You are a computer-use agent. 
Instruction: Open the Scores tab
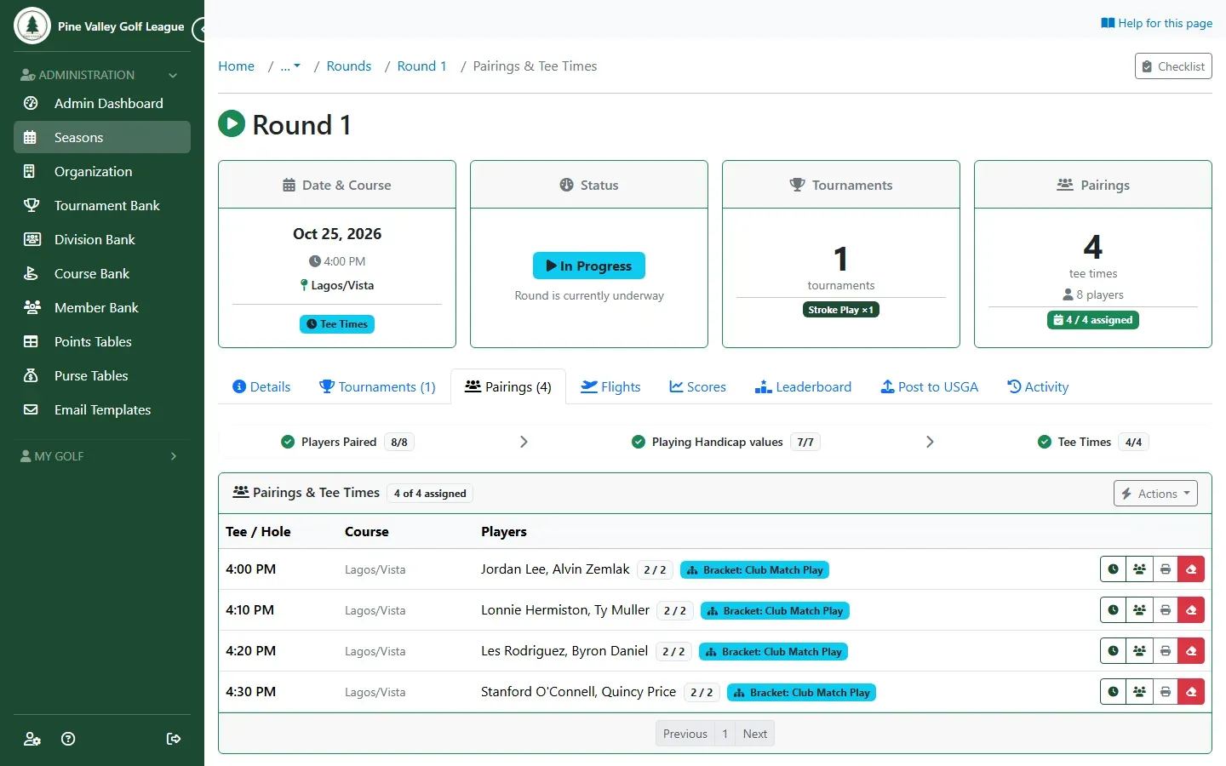tap(697, 386)
